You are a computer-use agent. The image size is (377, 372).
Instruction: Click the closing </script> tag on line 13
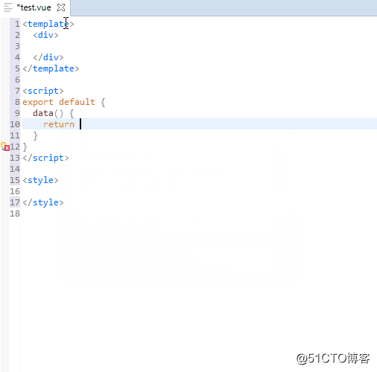click(x=45, y=158)
